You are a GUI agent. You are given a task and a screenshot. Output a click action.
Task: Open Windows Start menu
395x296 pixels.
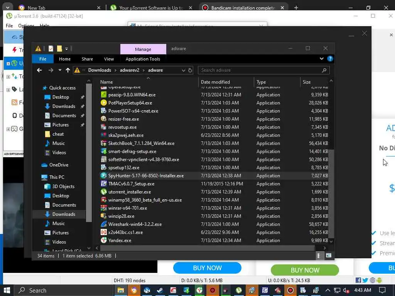7,290
